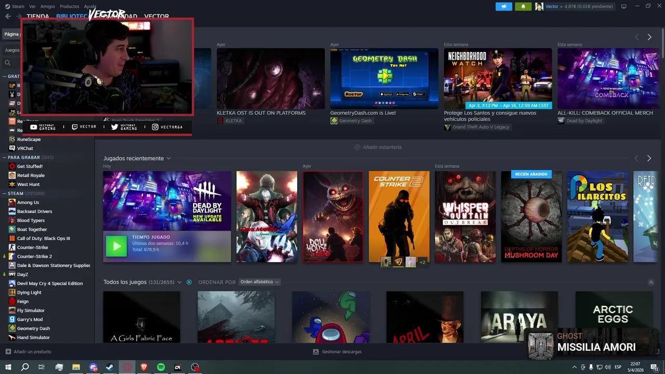
Task: Click the plus icon for adding a product
Action: point(8,352)
